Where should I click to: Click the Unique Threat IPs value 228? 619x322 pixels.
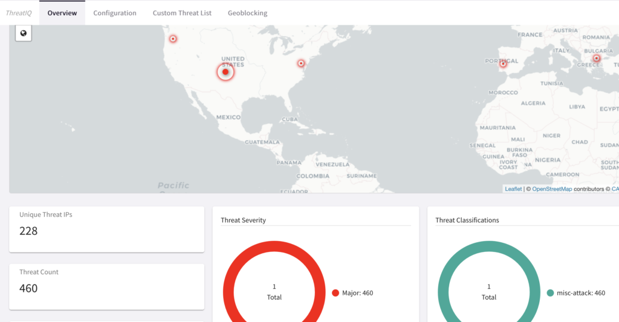[28, 231]
